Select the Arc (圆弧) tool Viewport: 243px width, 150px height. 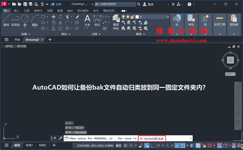coord(35,20)
